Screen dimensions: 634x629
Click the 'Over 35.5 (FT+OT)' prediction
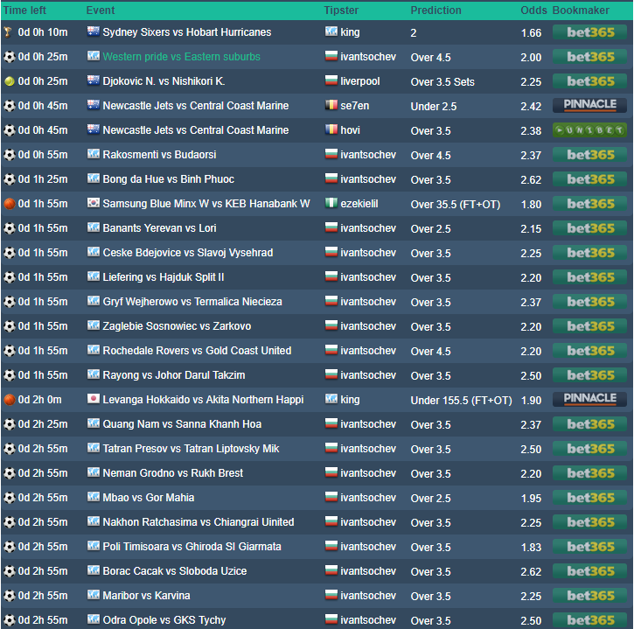click(x=456, y=205)
